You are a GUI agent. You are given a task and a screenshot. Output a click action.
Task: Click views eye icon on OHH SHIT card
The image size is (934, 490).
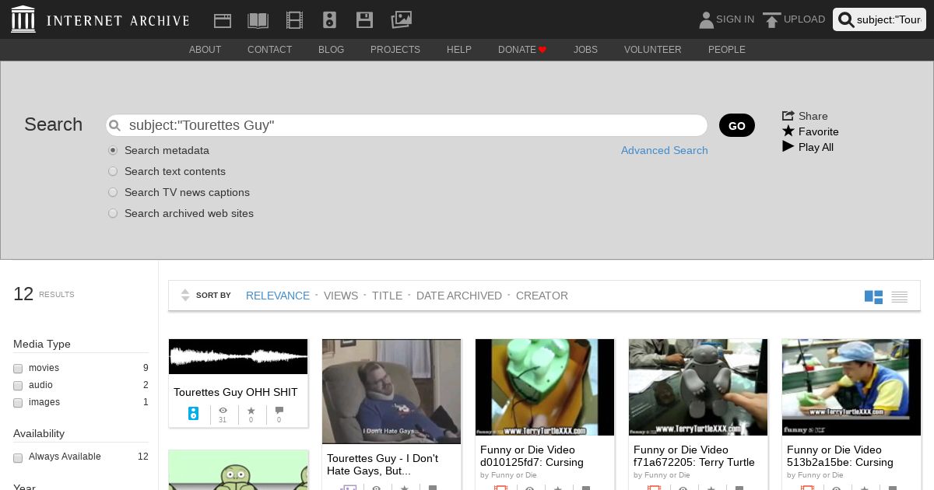[223, 411]
